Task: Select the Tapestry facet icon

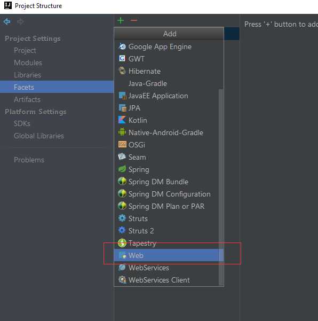Action: coord(122,243)
